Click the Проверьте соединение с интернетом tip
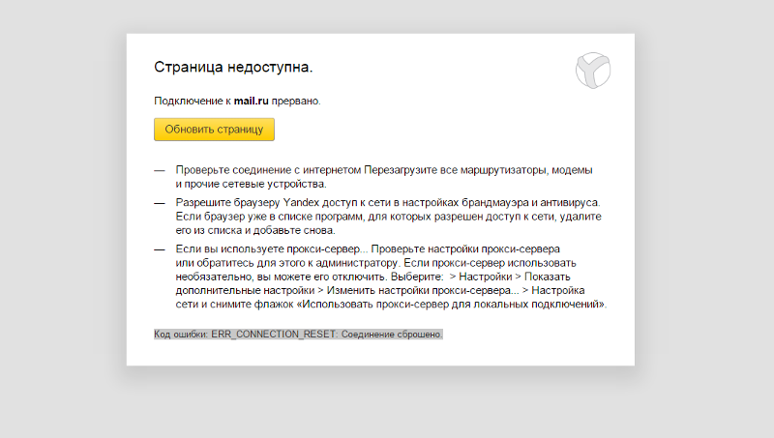 (x=384, y=177)
